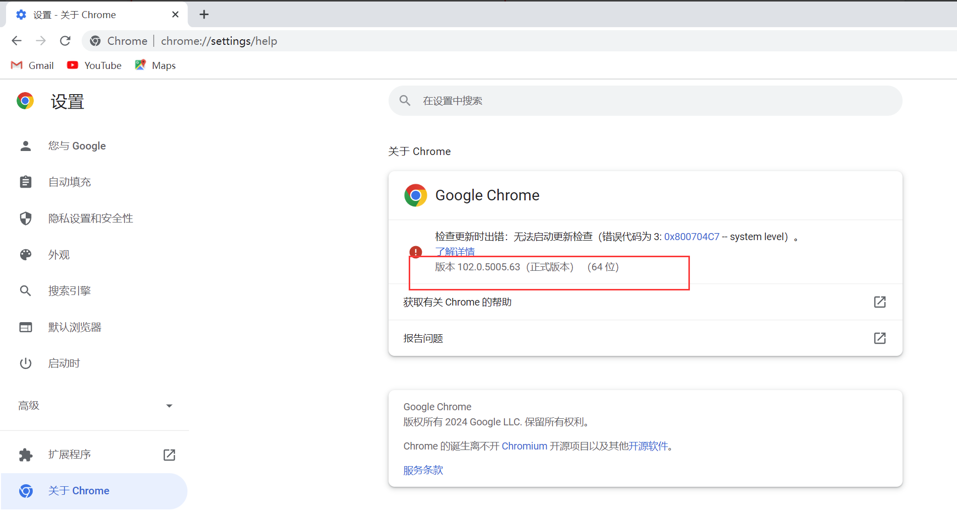
Task: Open 启动时 settings section
Action: pyautogui.click(x=94, y=363)
